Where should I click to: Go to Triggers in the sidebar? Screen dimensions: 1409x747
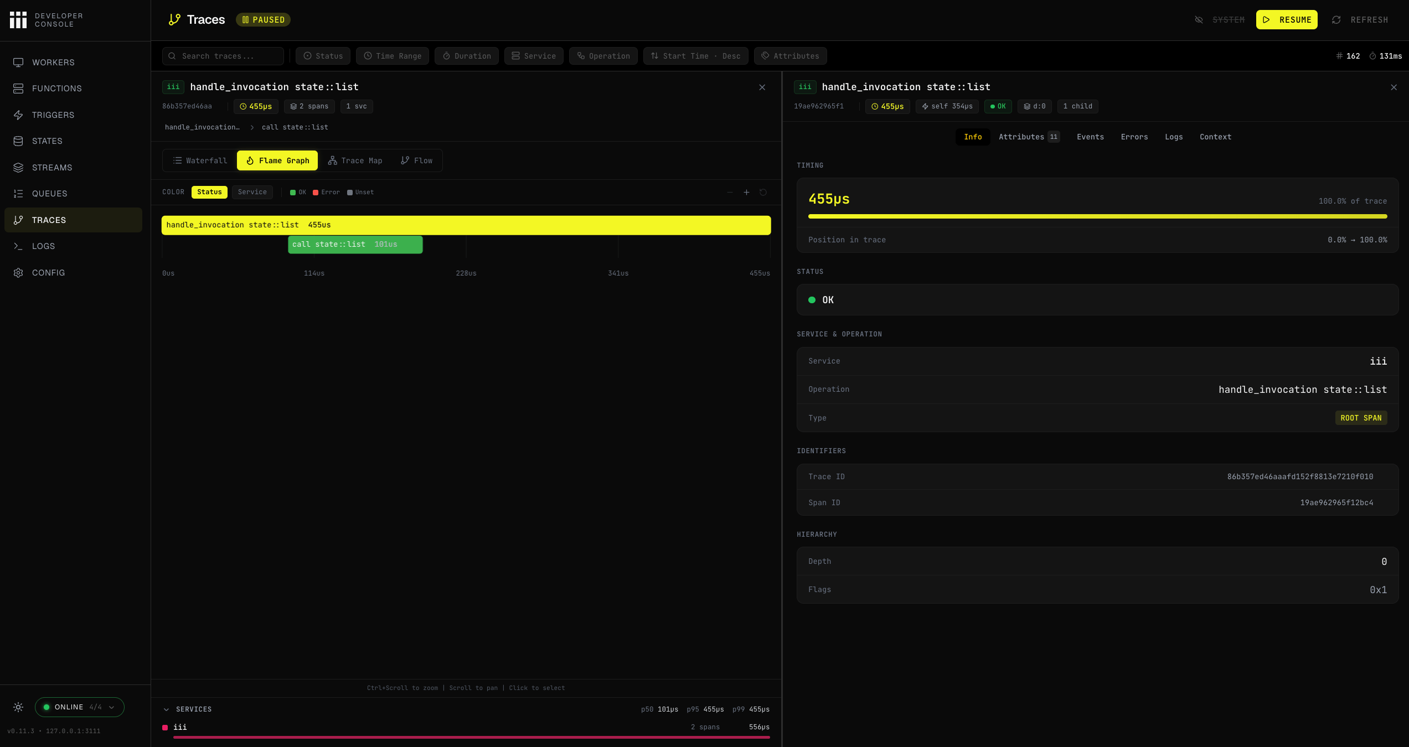tap(73, 115)
